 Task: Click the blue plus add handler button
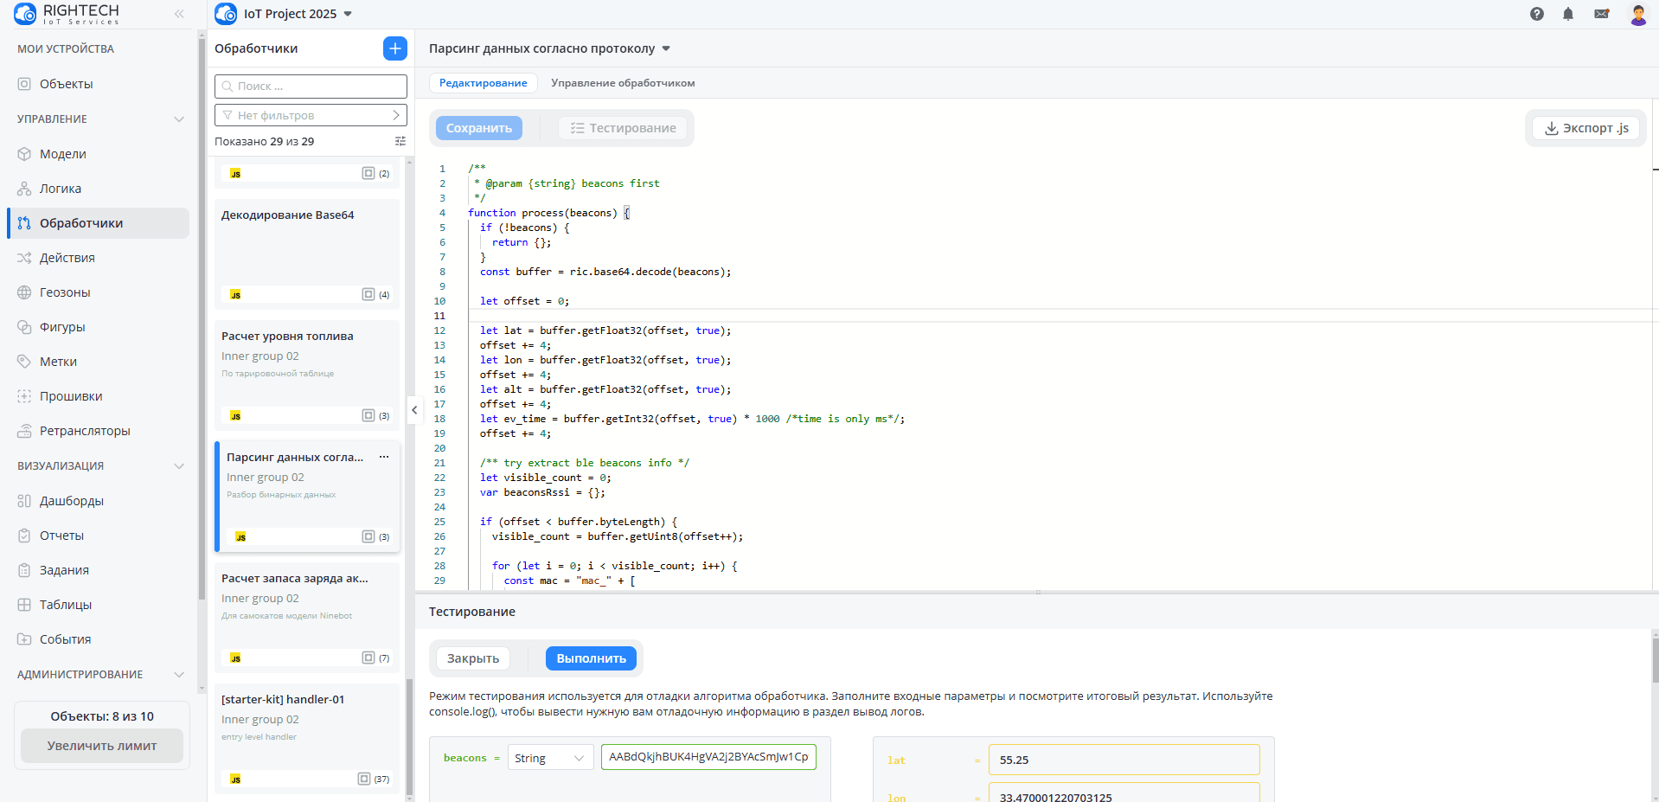tap(394, 48)
